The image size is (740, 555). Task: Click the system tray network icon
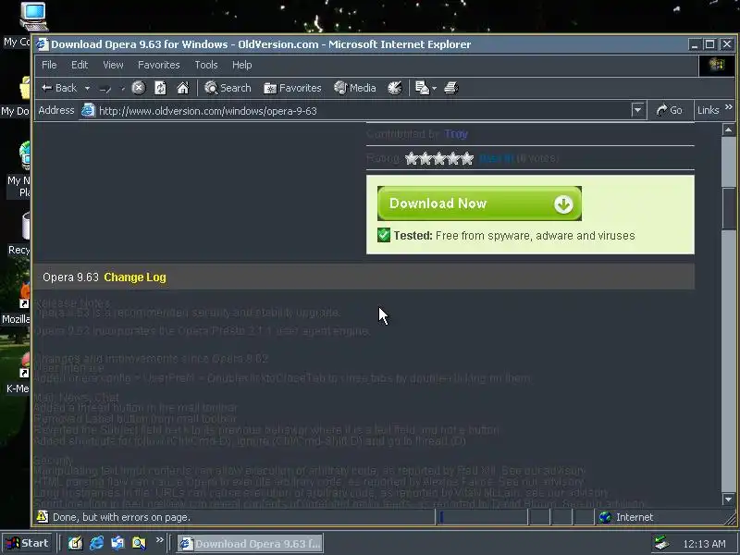[661, 543]
